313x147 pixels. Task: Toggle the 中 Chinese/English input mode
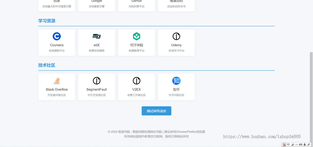click(x=288, y=144)
